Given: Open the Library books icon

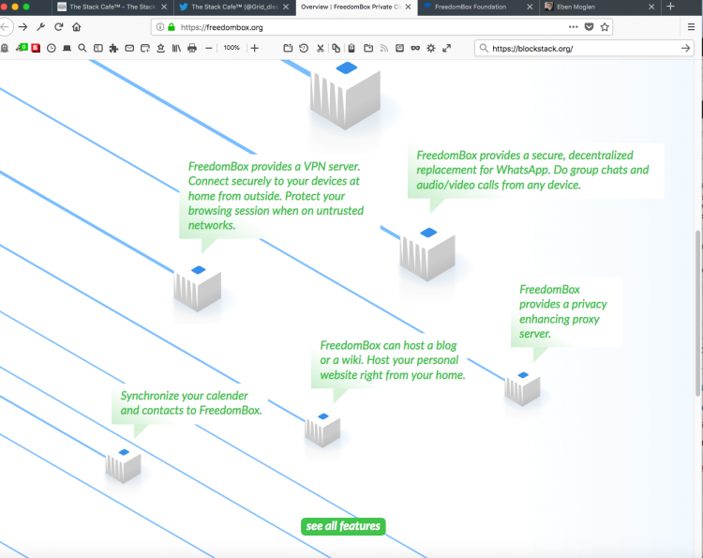Looking at the screenshot, I should click(176, 48).
